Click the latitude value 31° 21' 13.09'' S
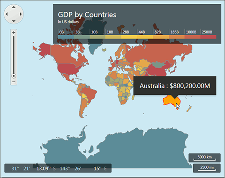Image resolution: width=225 pixels, height=178 pixels. 33,169
